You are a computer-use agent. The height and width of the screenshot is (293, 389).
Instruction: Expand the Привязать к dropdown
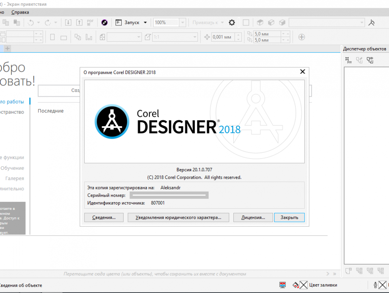click(222, 23)
